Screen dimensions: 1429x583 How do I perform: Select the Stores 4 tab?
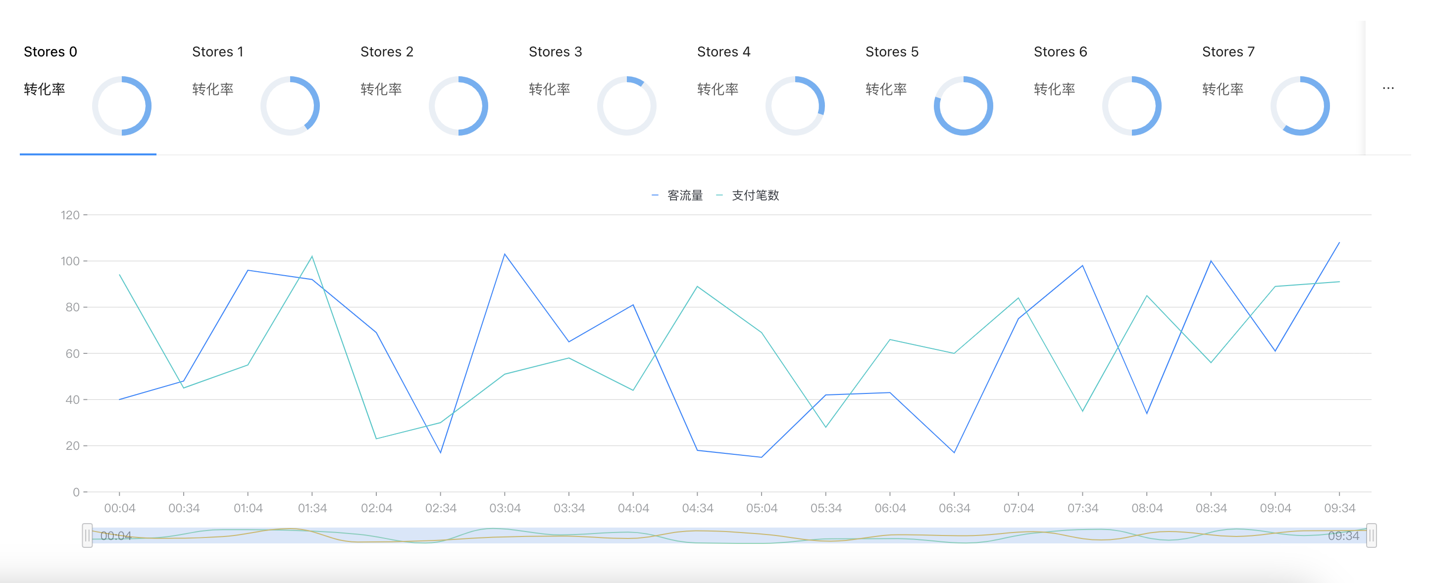click(762, 89)
